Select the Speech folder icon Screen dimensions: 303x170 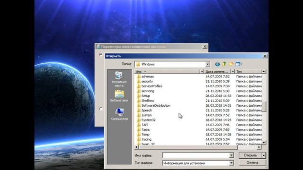pos(138,110)
